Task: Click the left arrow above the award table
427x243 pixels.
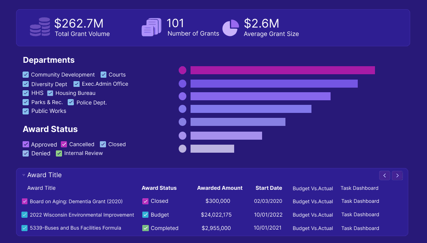Action: (385, 175)
